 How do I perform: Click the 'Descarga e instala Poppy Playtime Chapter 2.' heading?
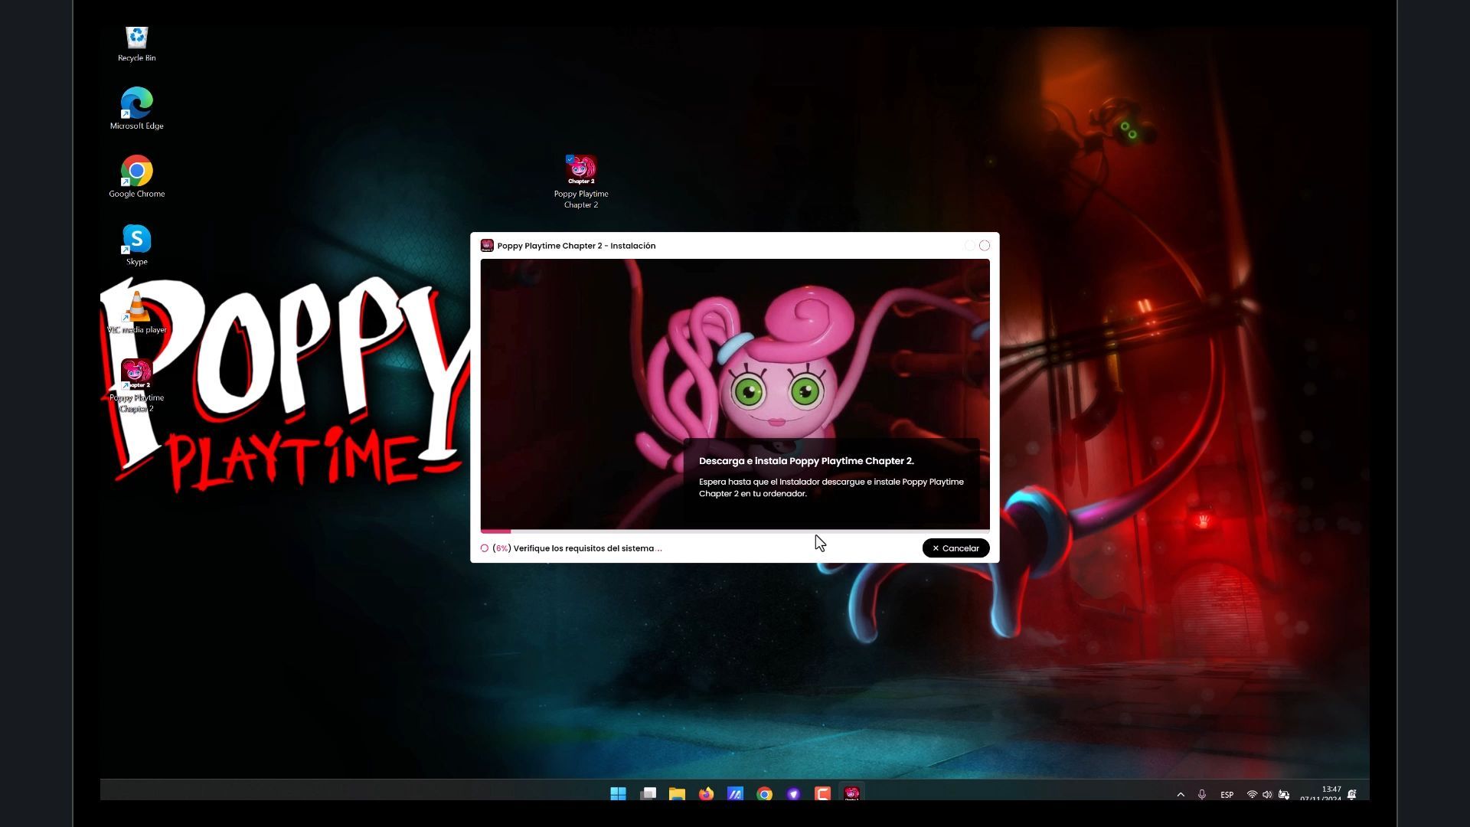(x=806, y=461)
